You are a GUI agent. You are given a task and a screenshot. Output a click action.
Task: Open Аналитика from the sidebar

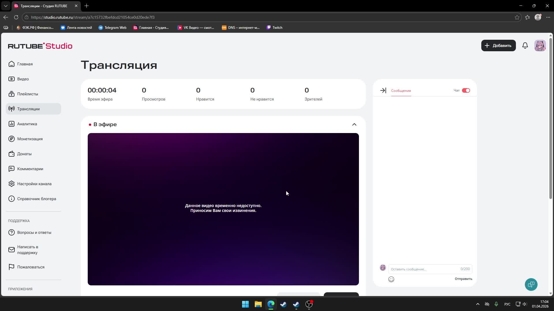coord(27,124)
